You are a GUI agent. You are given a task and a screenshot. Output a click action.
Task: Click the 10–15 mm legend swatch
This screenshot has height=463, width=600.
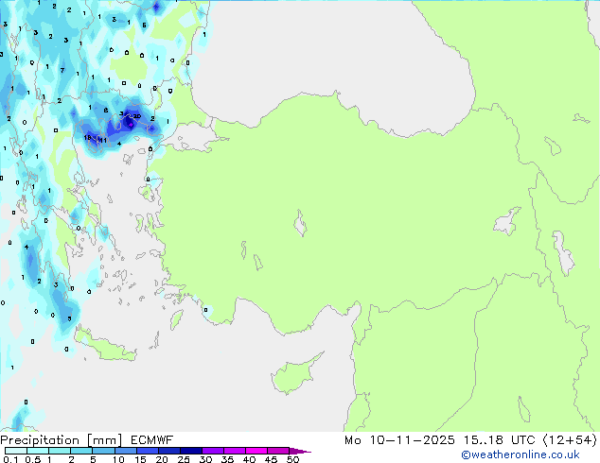click(125, 451)
